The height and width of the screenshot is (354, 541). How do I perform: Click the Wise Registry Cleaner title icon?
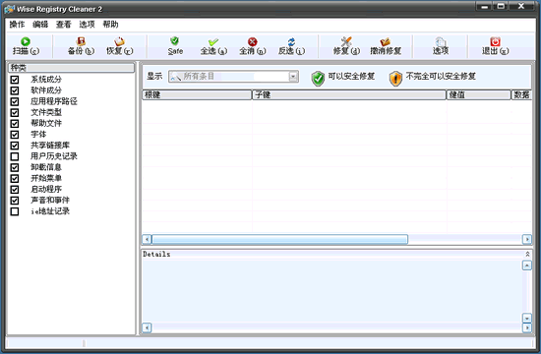click(x=9, y=9)
